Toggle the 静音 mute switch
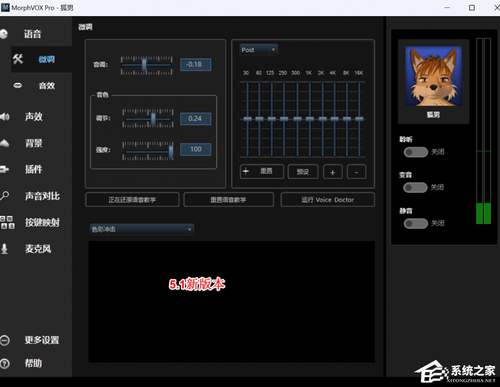 [x=416, y=223]
